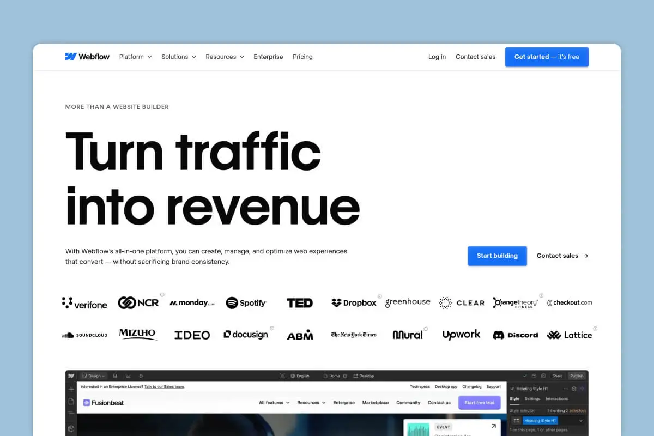
Task: Open the CMS database icon in Designer toolbar
Action: point(115,376)
